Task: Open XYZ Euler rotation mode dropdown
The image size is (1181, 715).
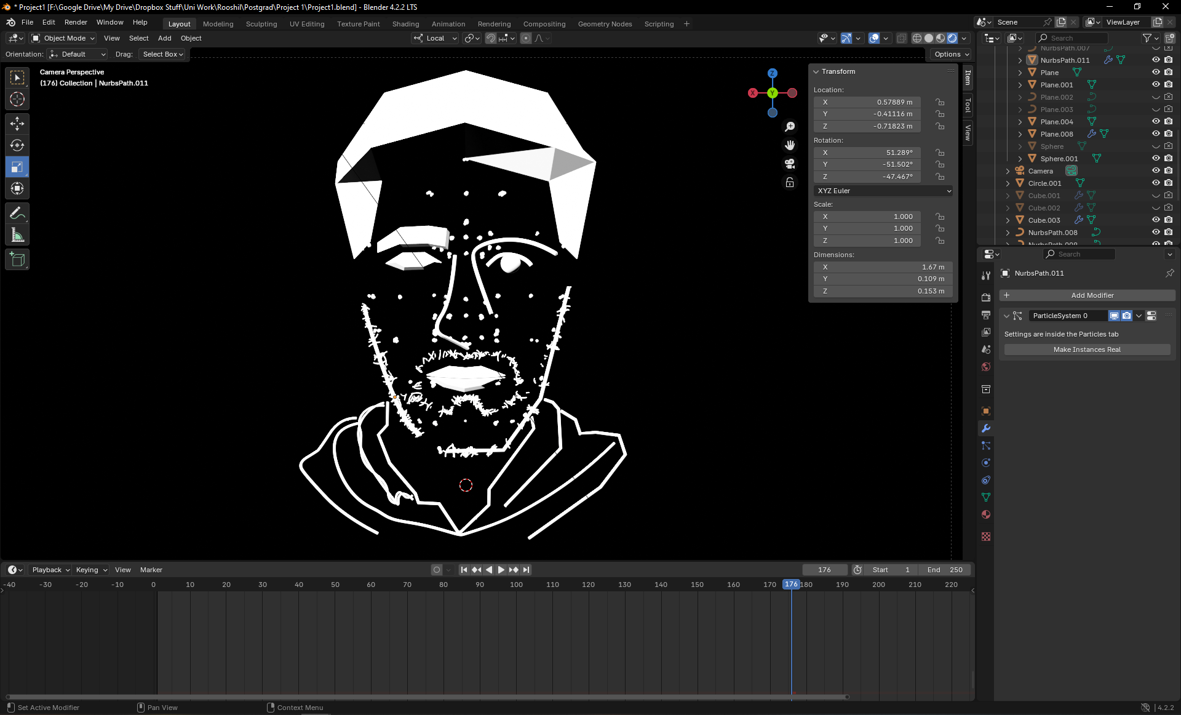Action: 883,191
